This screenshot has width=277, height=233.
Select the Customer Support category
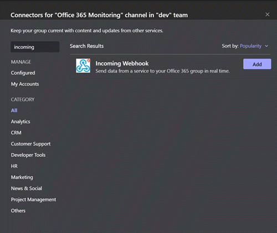coord(30,144)
